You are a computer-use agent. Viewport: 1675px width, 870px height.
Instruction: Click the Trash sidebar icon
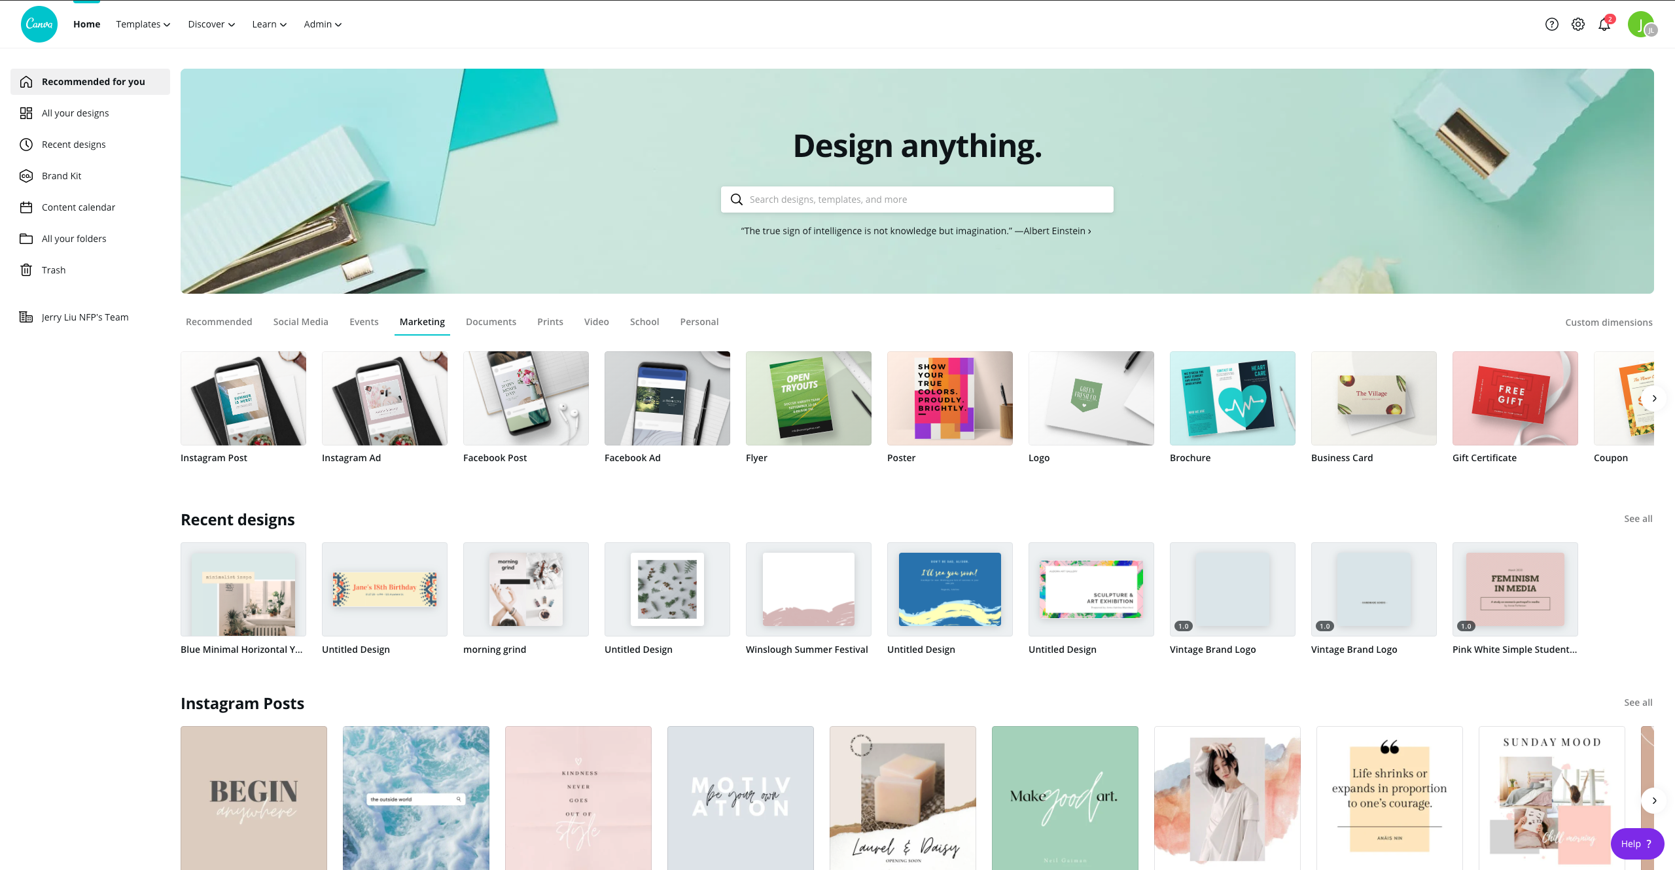pos(27,269)
